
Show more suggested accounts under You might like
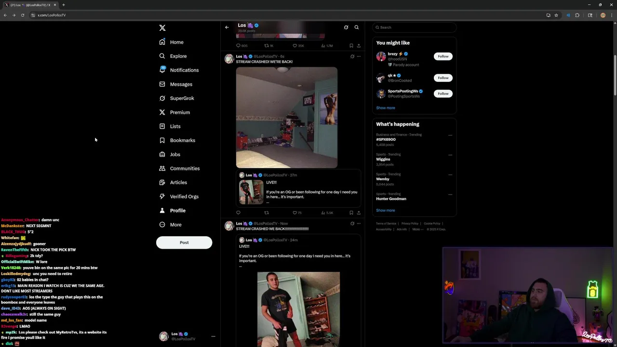pyautogui.click(x=386, y=108)
